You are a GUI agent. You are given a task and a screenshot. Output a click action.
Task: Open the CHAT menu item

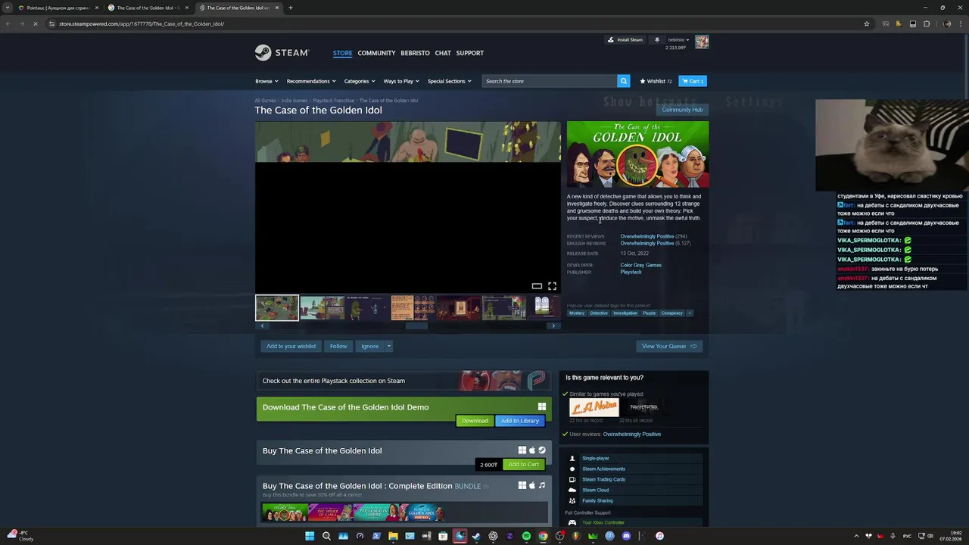443,53
